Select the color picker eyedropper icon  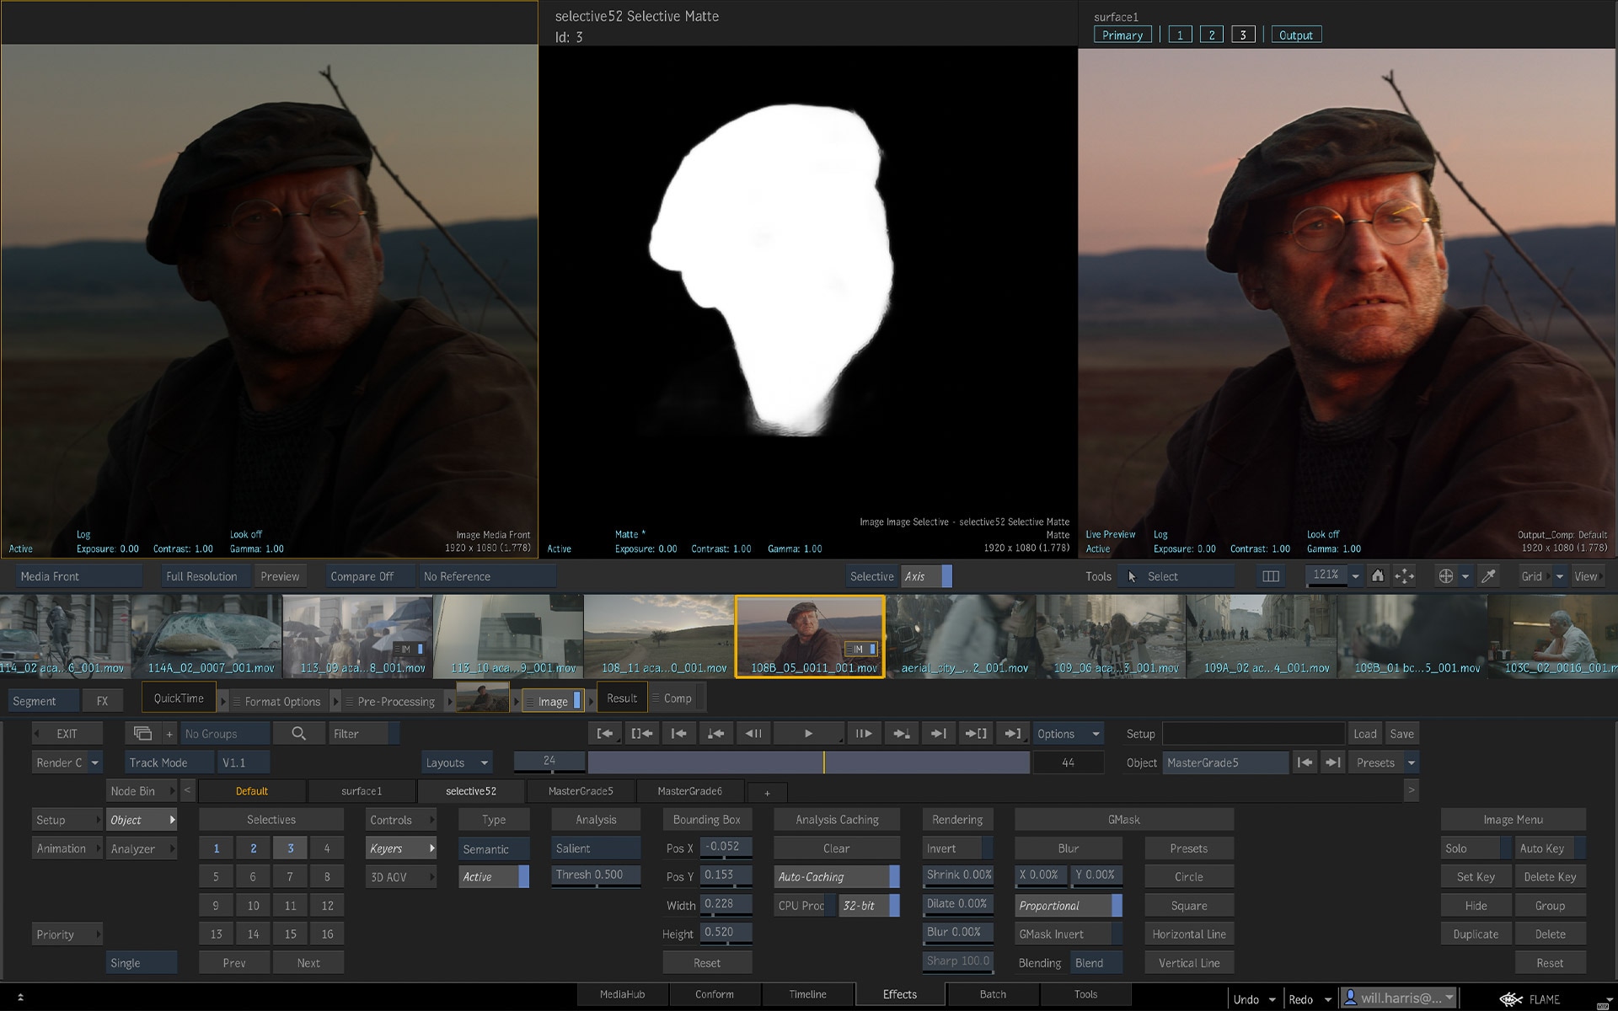click(x=1489, y=576)
